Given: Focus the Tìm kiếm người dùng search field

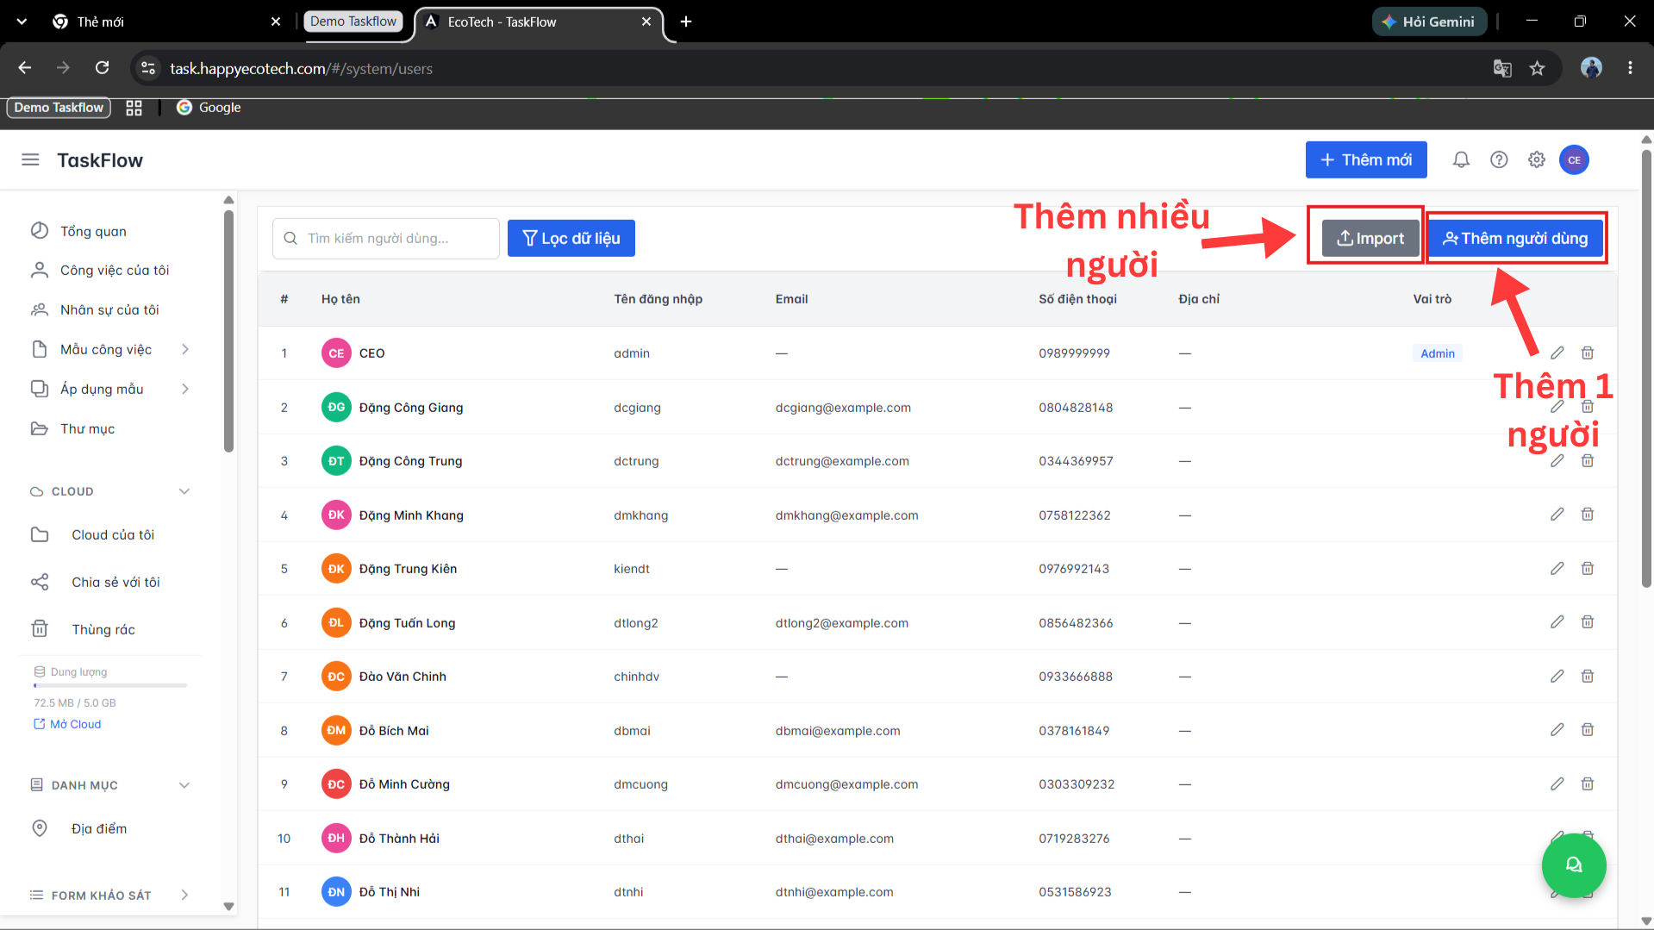Looking at the screenshot, I should coord(386,239).
